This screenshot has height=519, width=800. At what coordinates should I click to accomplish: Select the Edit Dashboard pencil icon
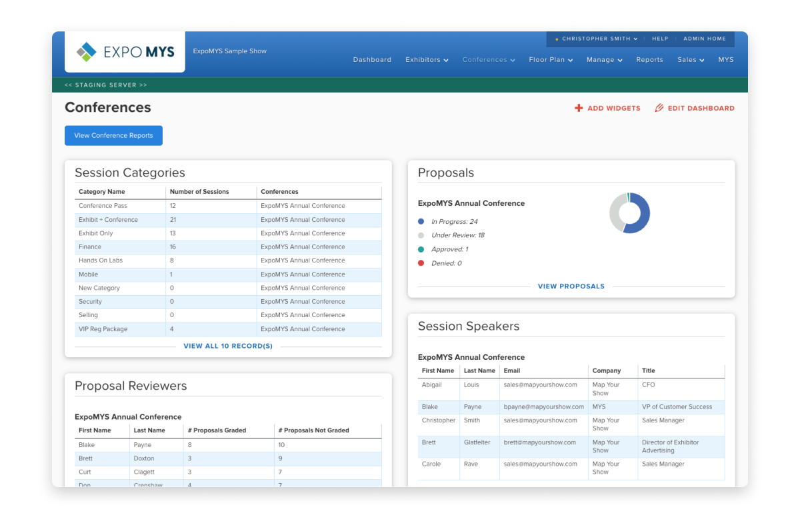(x=659, y=108)
